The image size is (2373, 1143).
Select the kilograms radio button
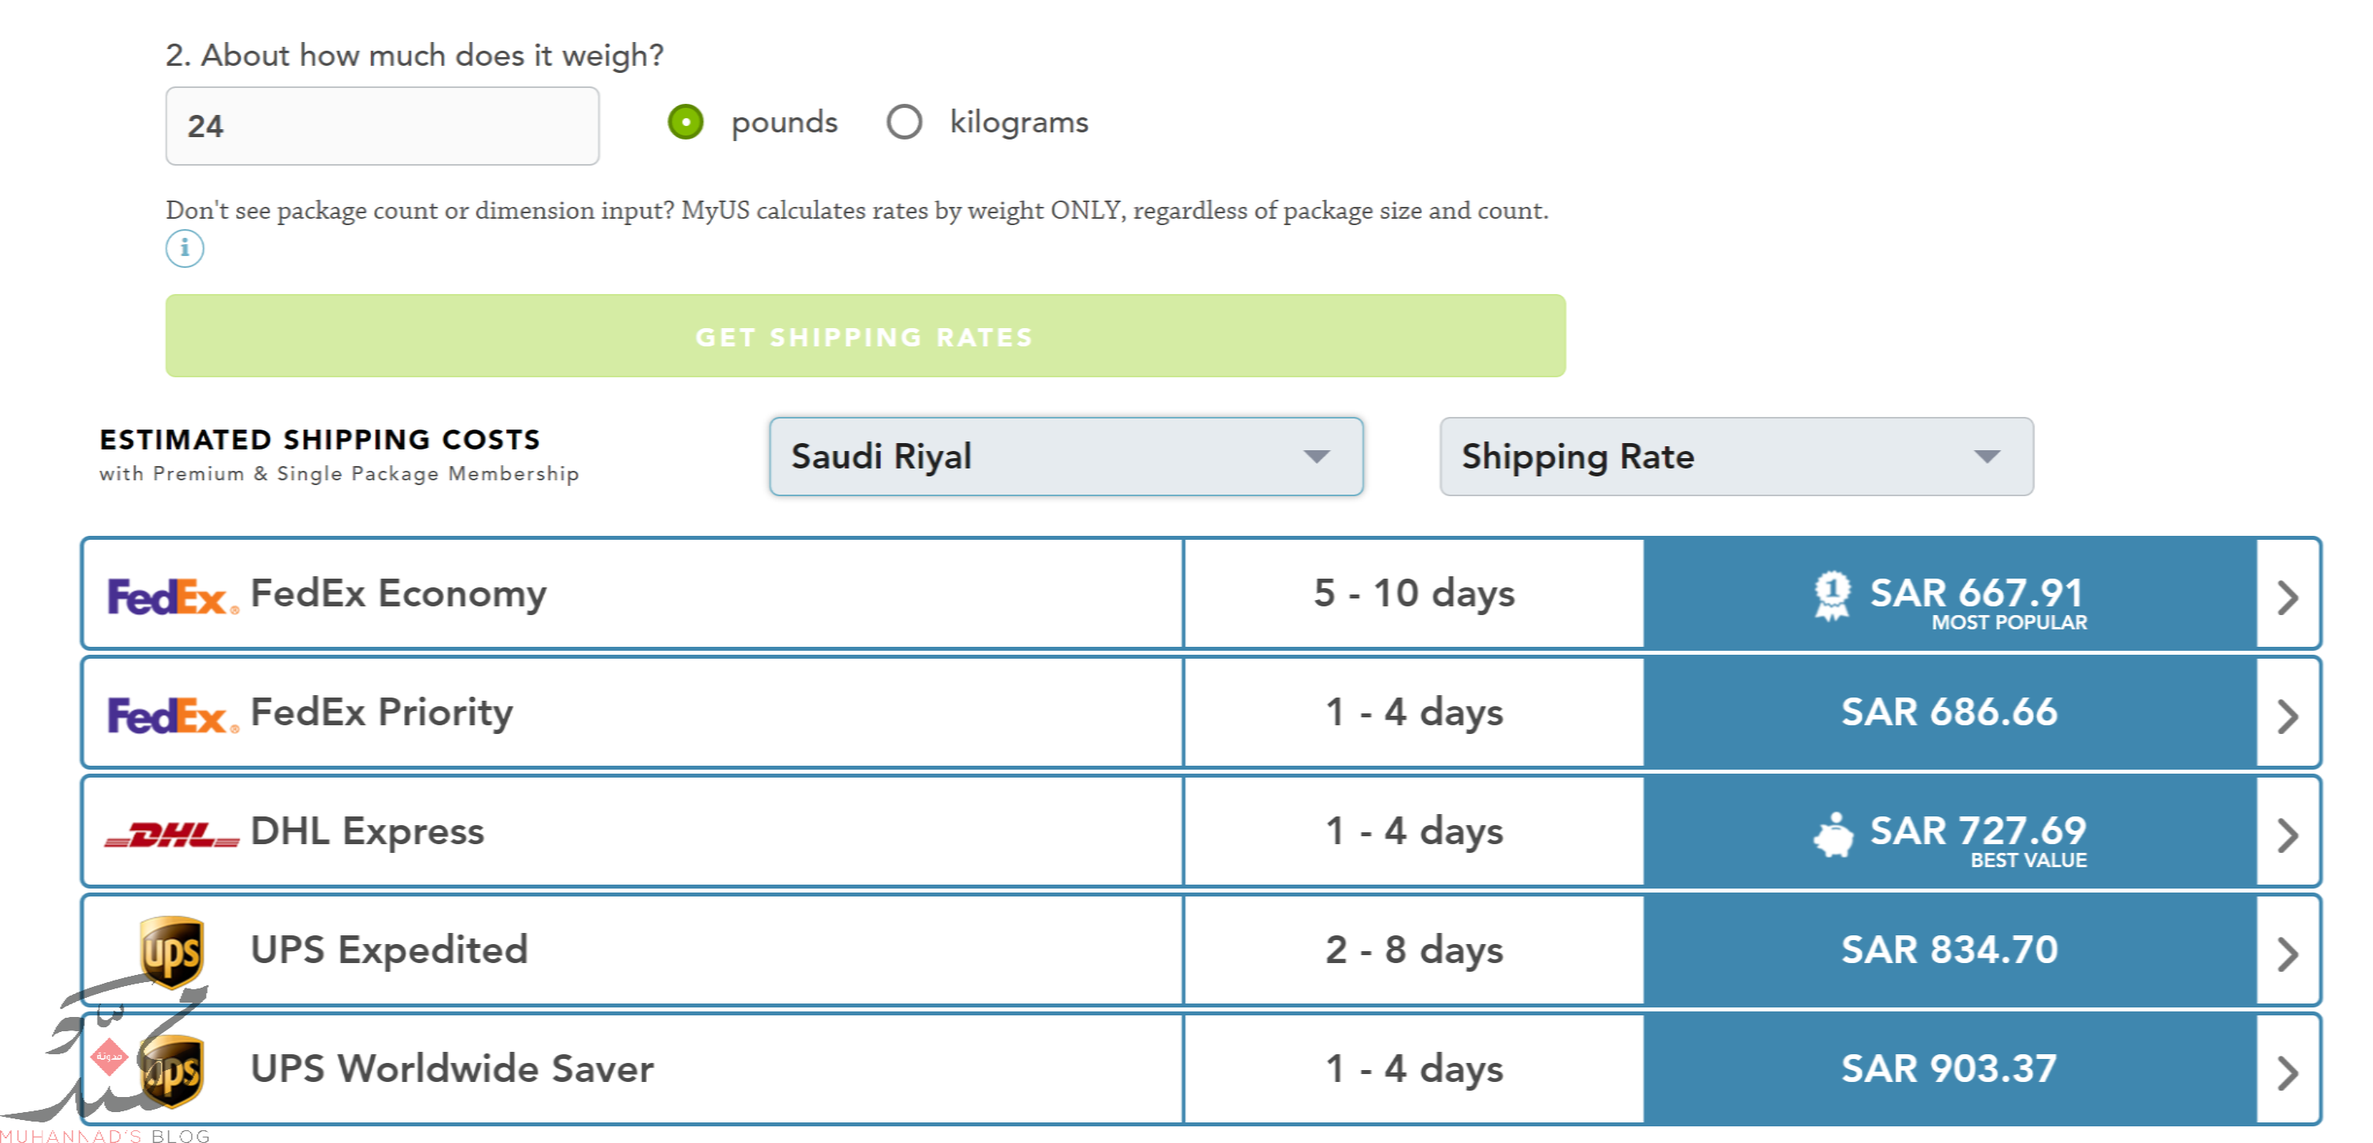click(904, 121)
